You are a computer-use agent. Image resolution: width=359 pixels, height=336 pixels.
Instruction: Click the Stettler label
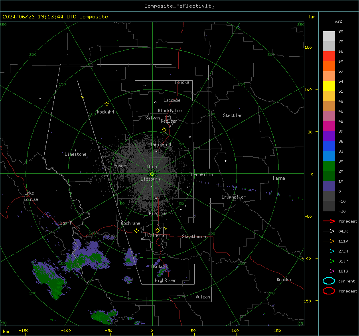[x=233, y=115]
